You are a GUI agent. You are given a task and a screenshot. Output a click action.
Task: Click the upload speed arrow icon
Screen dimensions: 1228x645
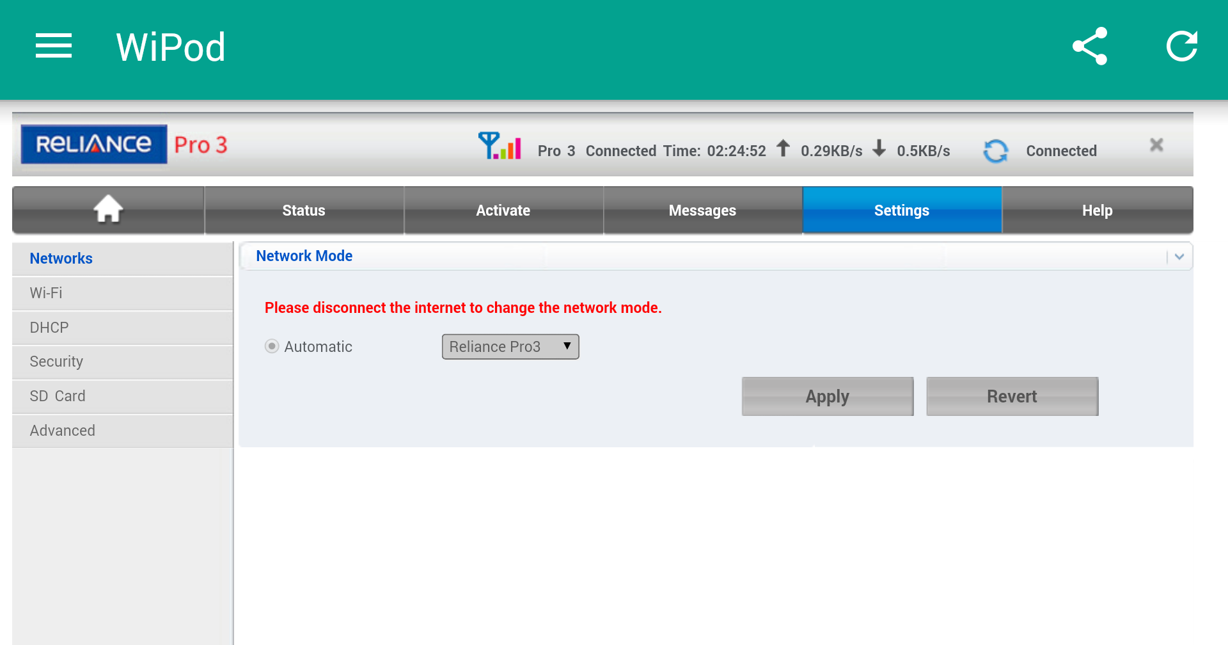tap(783, 148)
